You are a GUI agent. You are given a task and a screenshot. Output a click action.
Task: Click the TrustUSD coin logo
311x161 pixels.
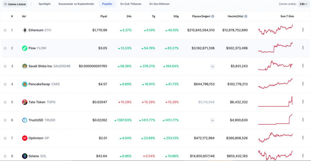[x=25, y=120]
